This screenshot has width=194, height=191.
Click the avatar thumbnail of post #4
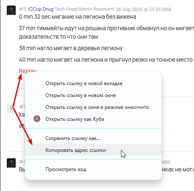coord(11,163)
